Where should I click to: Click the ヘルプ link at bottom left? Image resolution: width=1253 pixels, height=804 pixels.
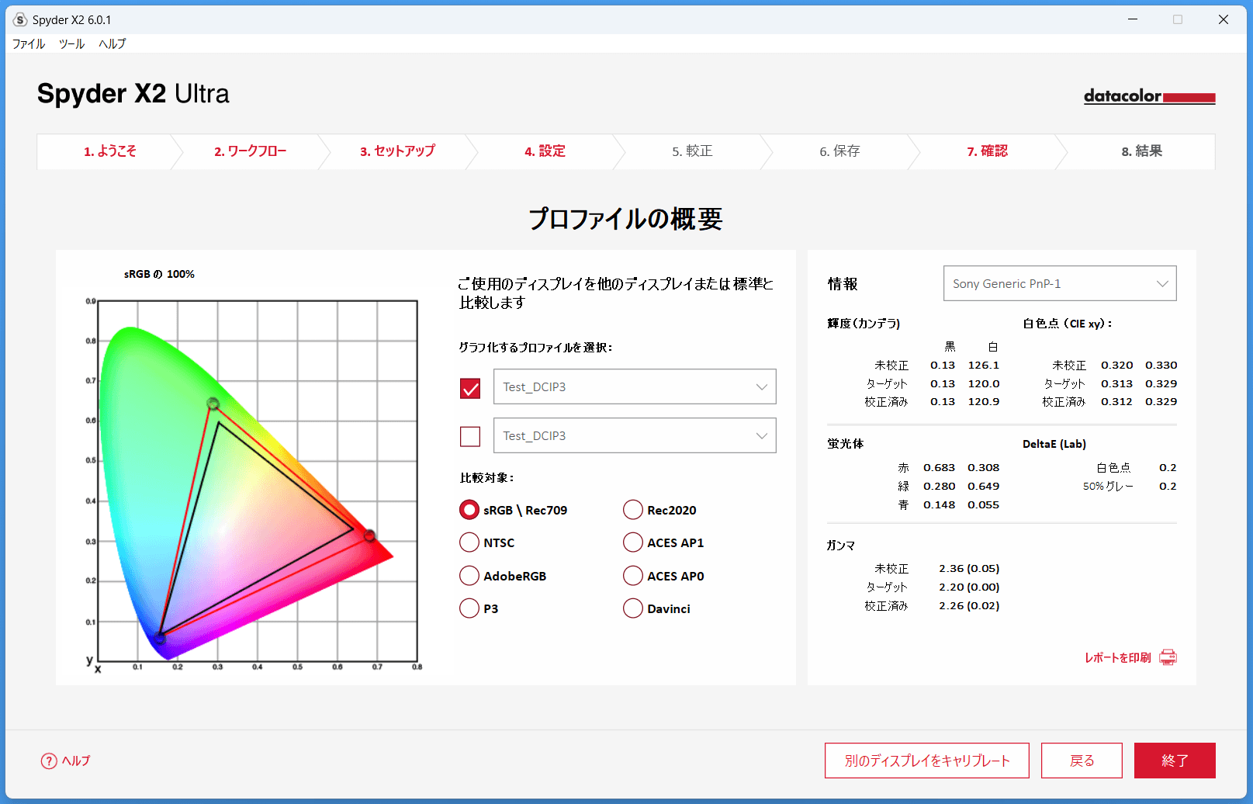76,761
